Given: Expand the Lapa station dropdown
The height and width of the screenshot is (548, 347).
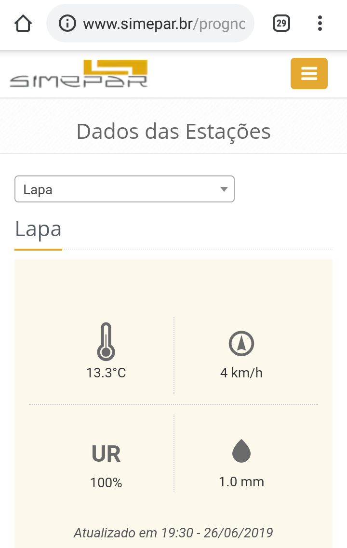Looking at the screenshot, I should [x=124, y=189].
